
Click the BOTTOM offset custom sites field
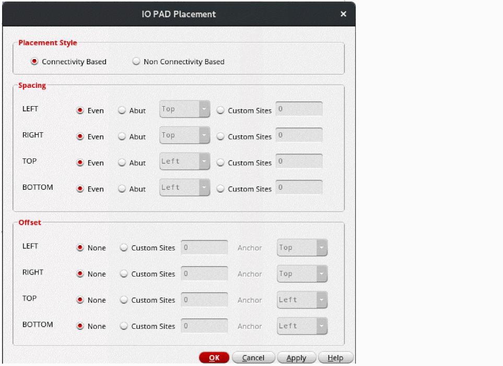204,326
